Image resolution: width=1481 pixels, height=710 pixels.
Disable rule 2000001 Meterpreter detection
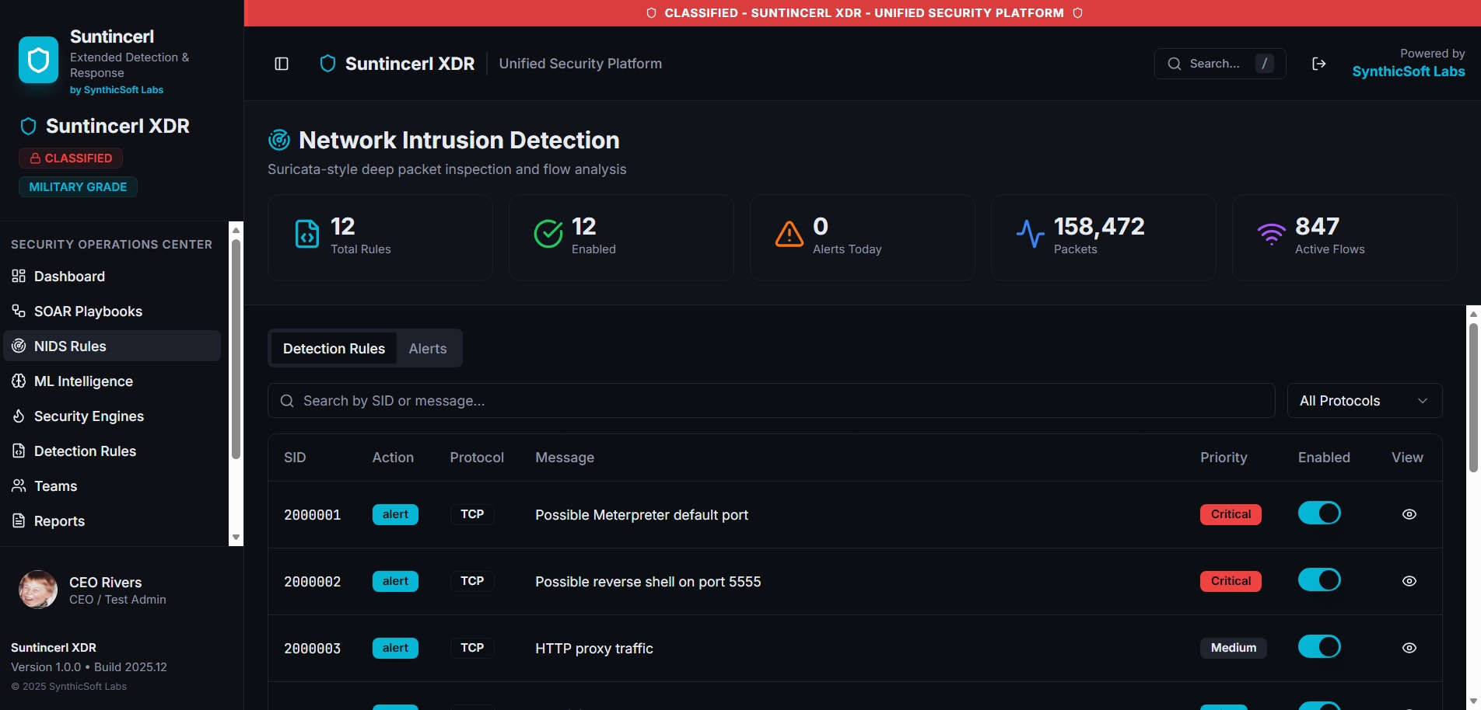(x=1319, y=513)
